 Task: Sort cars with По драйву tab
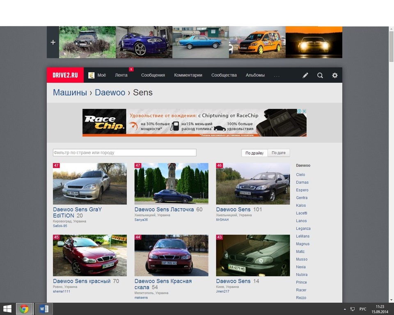[x=254, y=153]
